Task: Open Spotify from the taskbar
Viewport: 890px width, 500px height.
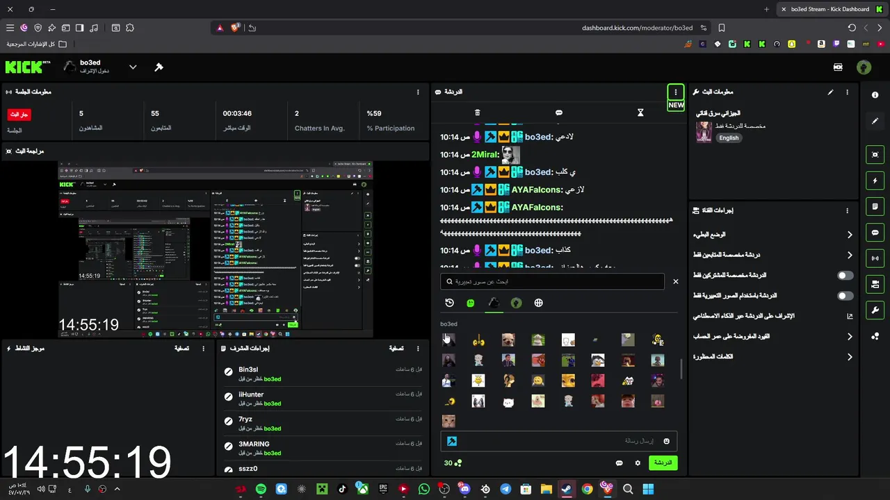Action: click(261, 489)
